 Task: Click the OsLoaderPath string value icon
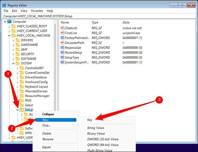click(x=62, y=43)
